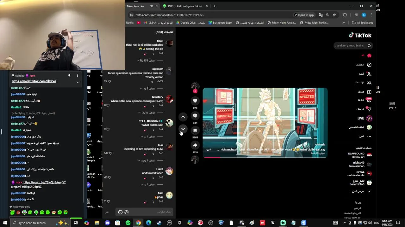Show more bookmarks overflow chevron

(x=344, y=23)
